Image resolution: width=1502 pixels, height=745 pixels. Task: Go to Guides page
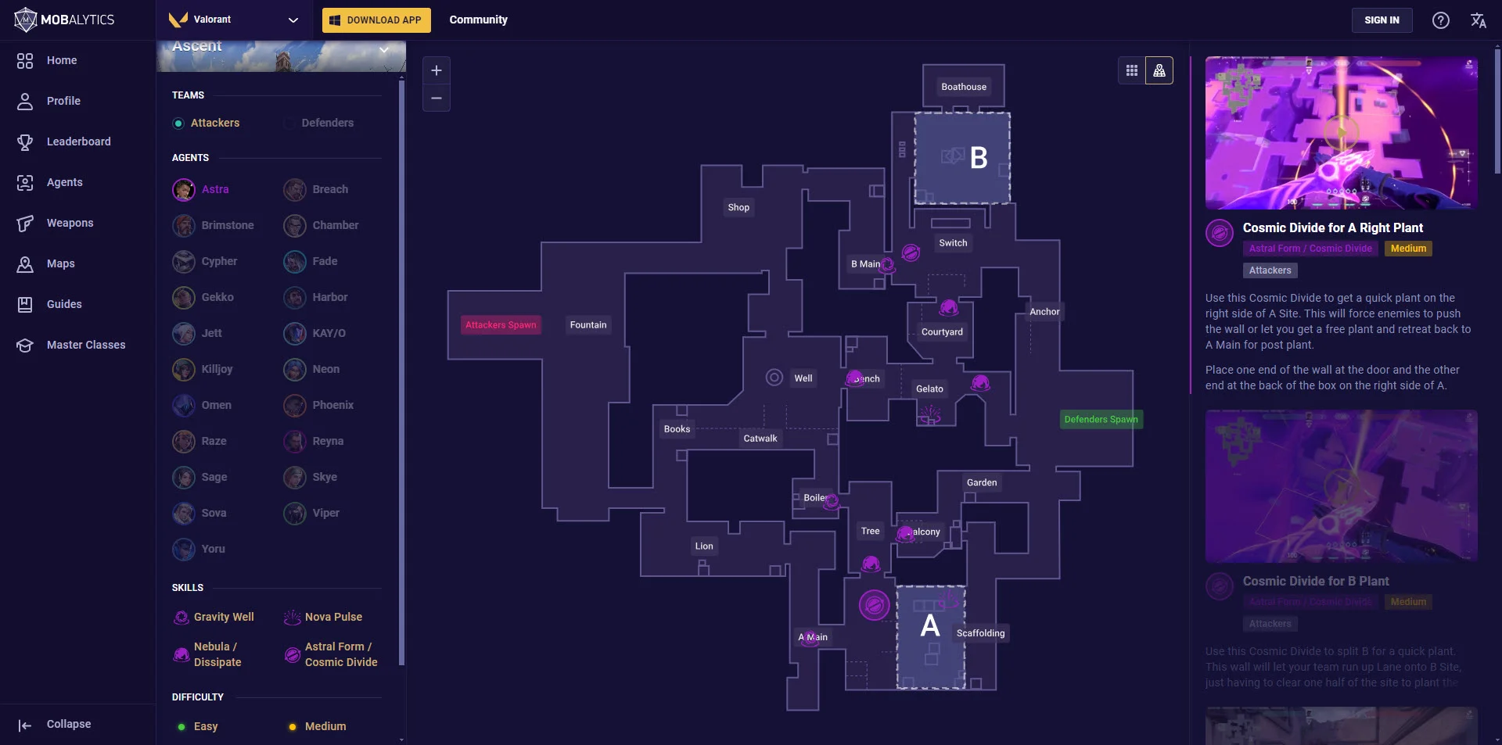tap(64, 304)
